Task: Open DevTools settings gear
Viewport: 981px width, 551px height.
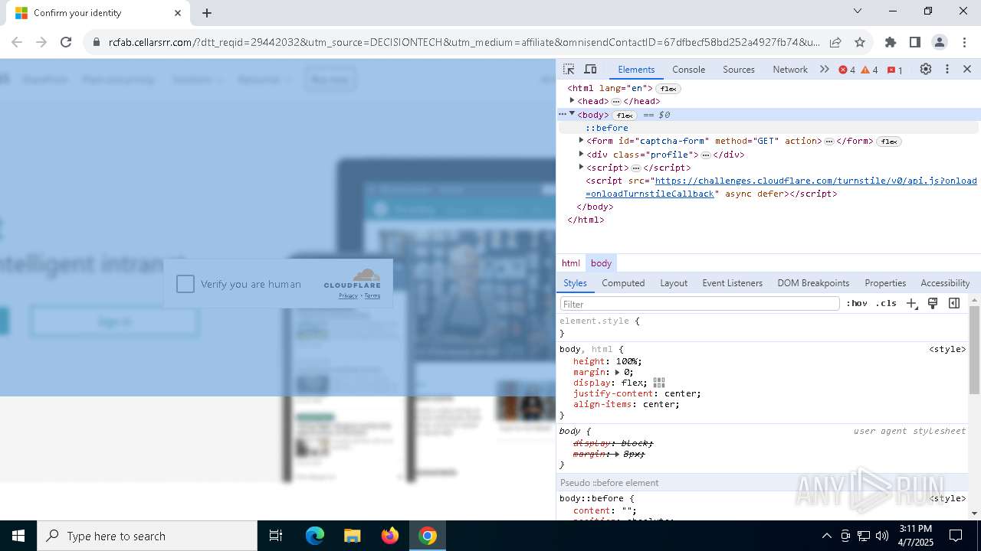Action: pos(926,69)
